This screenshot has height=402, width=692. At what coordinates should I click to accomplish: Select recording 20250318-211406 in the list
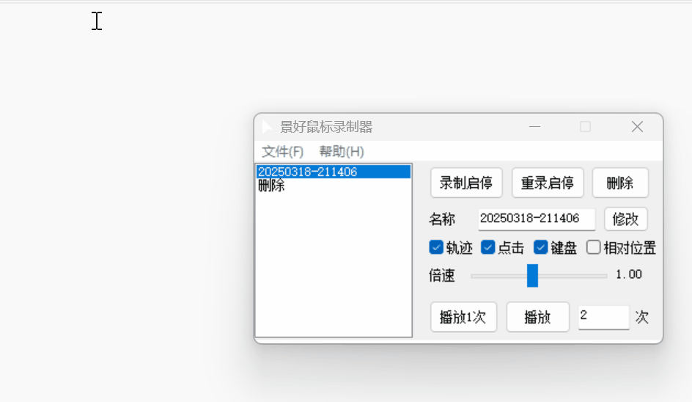(x=334, y=172)
